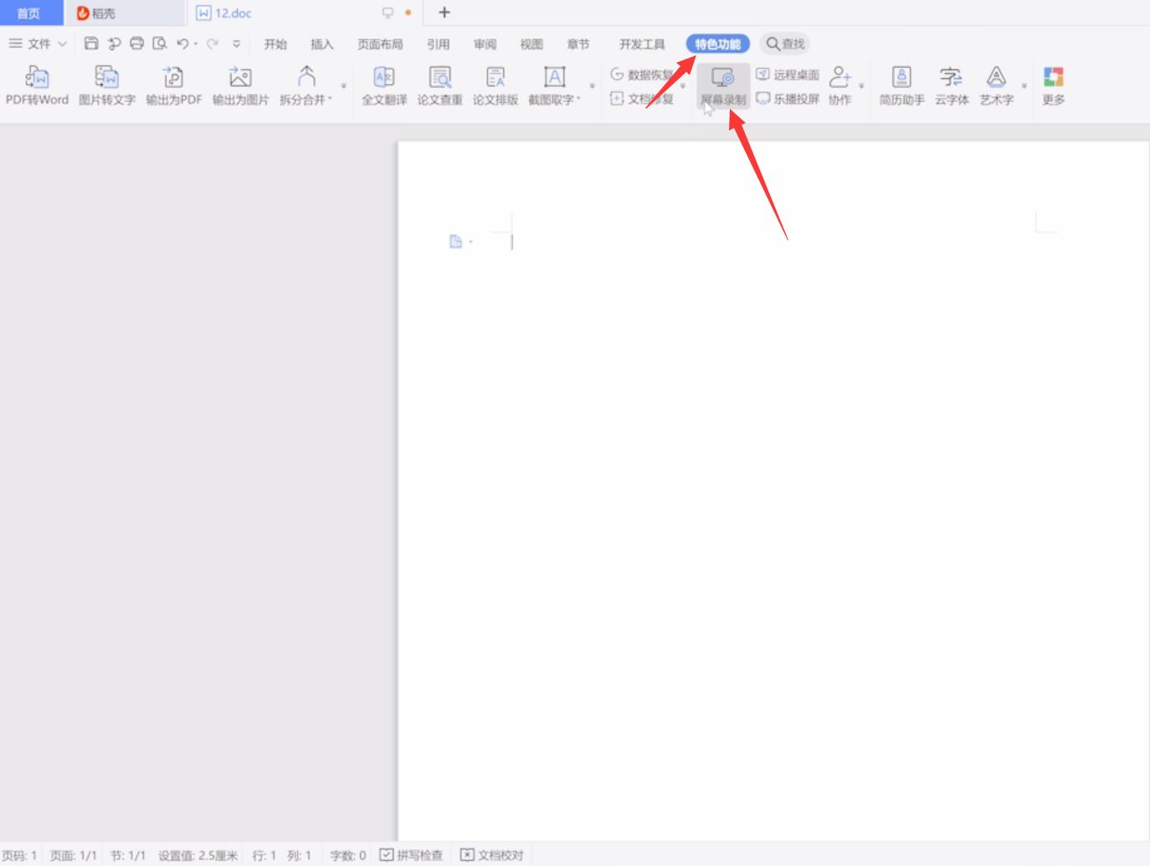The image size is (1150, 866).
Task: Expand group arrow after 拆分合并
Action: click(343, 86)
